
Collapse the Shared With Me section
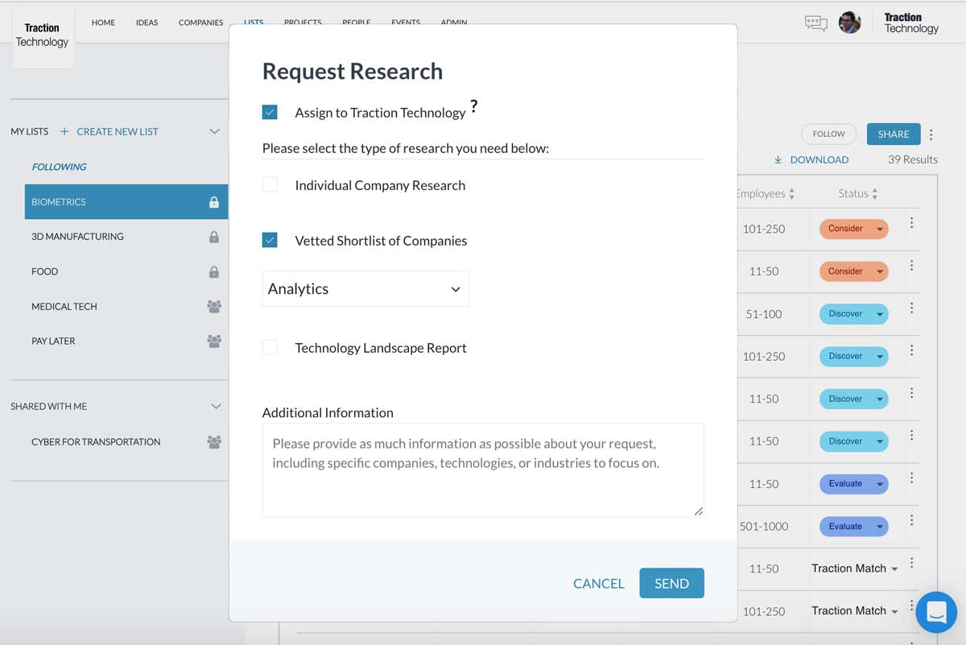click(216, 407)
